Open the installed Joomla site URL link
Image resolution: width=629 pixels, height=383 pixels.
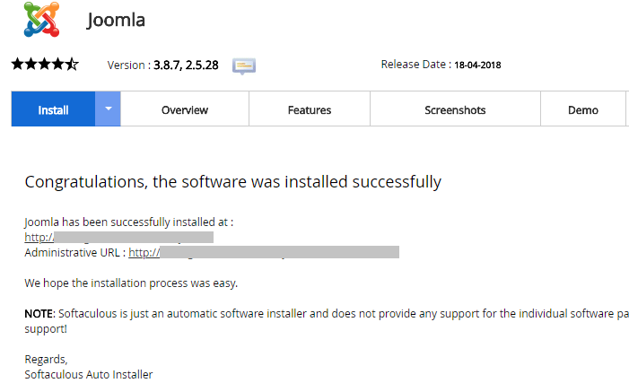pos(118,237)
